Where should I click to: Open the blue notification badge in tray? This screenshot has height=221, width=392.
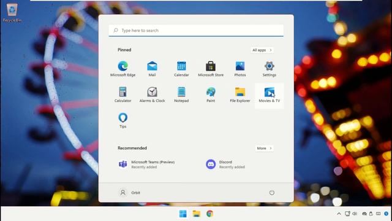click(386, 214)
